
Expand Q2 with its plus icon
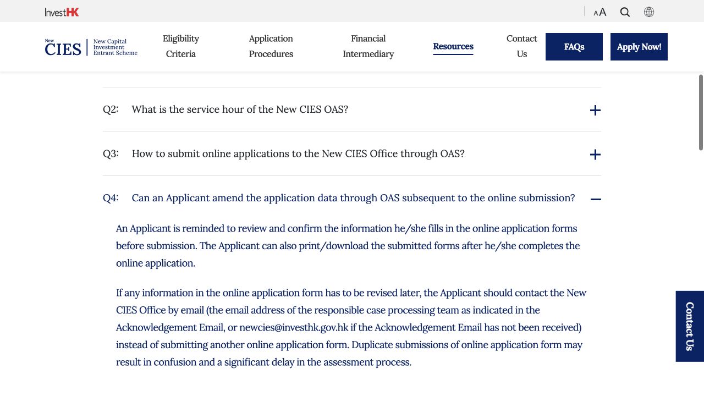click(x=595, y=110)
